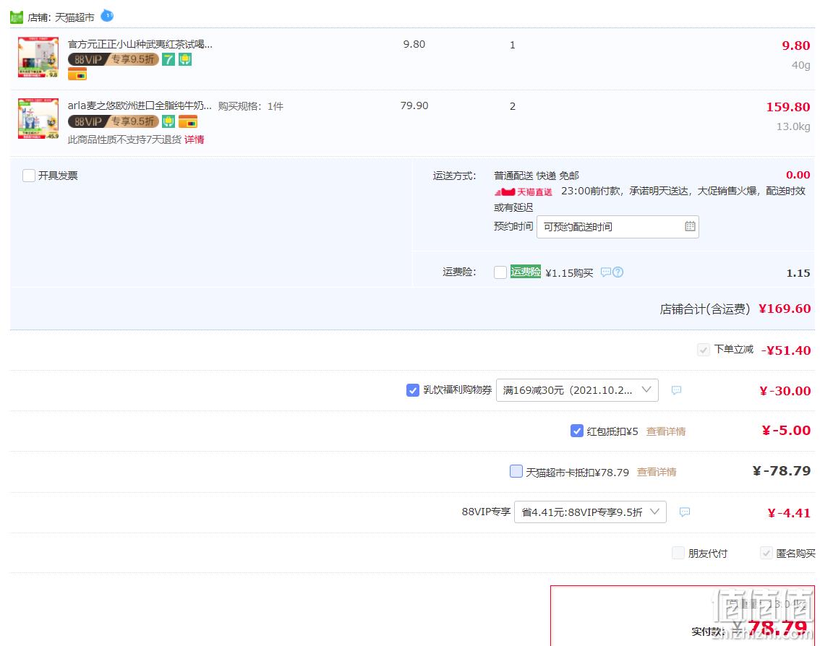Click the milk subtotal 159.80

tap(788, 107)
